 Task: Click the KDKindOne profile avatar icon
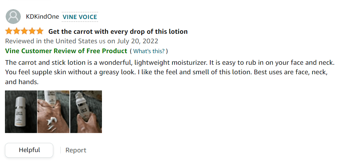point(14,16)
